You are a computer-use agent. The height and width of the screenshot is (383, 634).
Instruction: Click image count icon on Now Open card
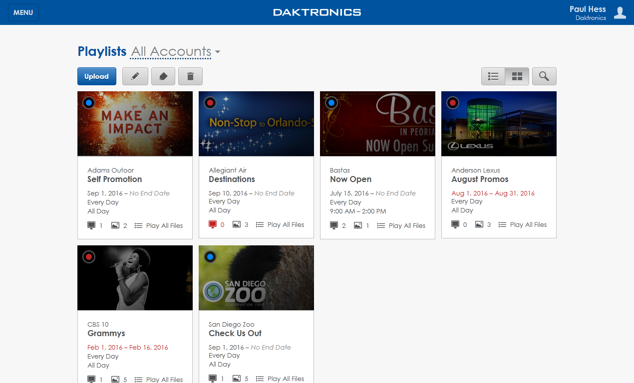tap(357, 225)
